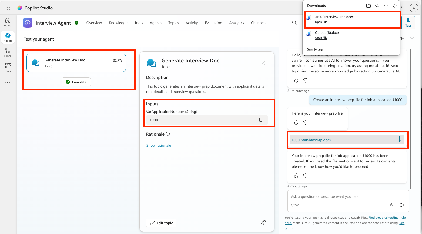Switch to the Analytics tab

click(236, 23)
